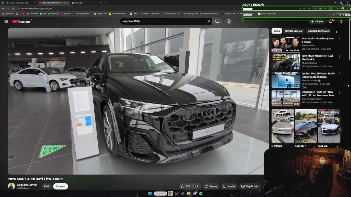Close the Yeni Sekme tab
Viewport: 351px width, 197px height.
coord(100,3)
